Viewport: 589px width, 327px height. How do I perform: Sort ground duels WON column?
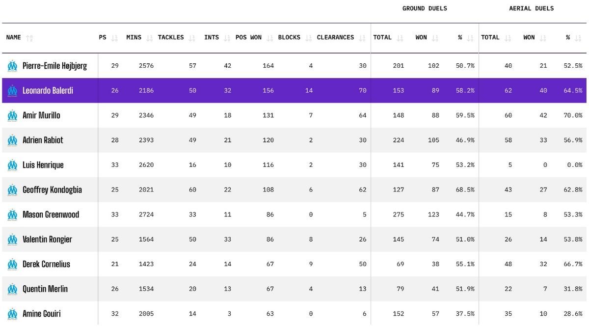(x=435, y=38)
